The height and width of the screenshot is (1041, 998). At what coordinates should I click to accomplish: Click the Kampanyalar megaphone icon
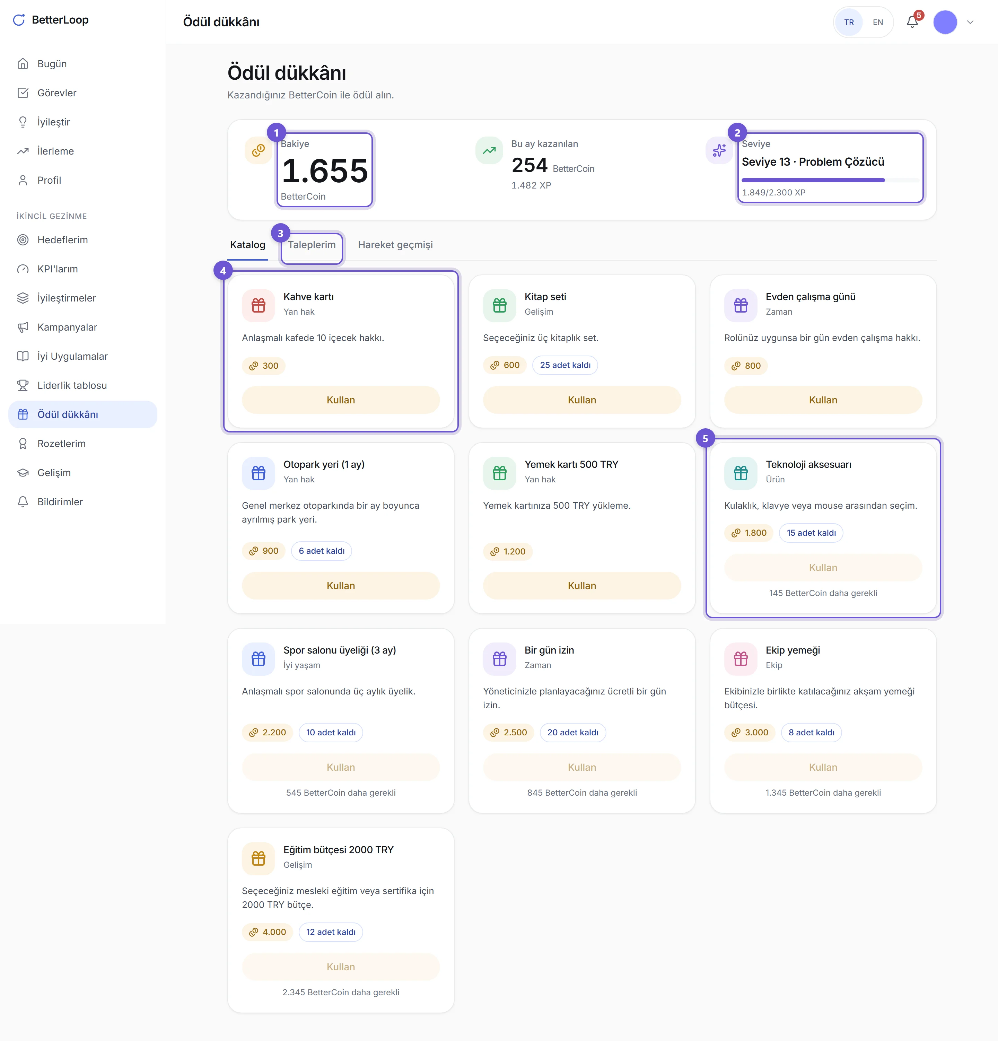click(23, 327)
